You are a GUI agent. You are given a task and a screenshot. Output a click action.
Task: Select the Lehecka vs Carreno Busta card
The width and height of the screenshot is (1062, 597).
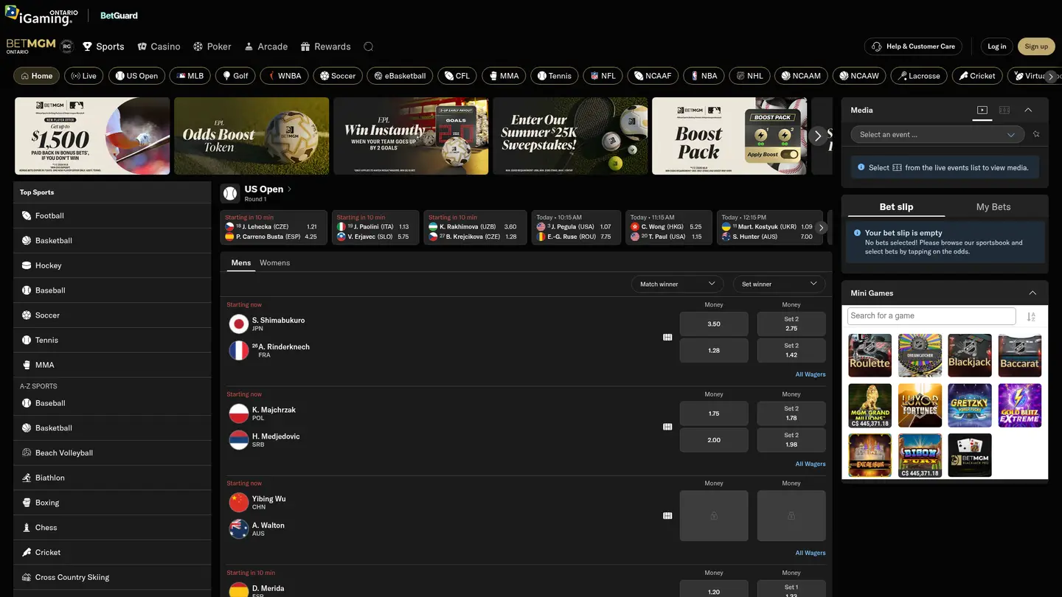click(273, 228)
